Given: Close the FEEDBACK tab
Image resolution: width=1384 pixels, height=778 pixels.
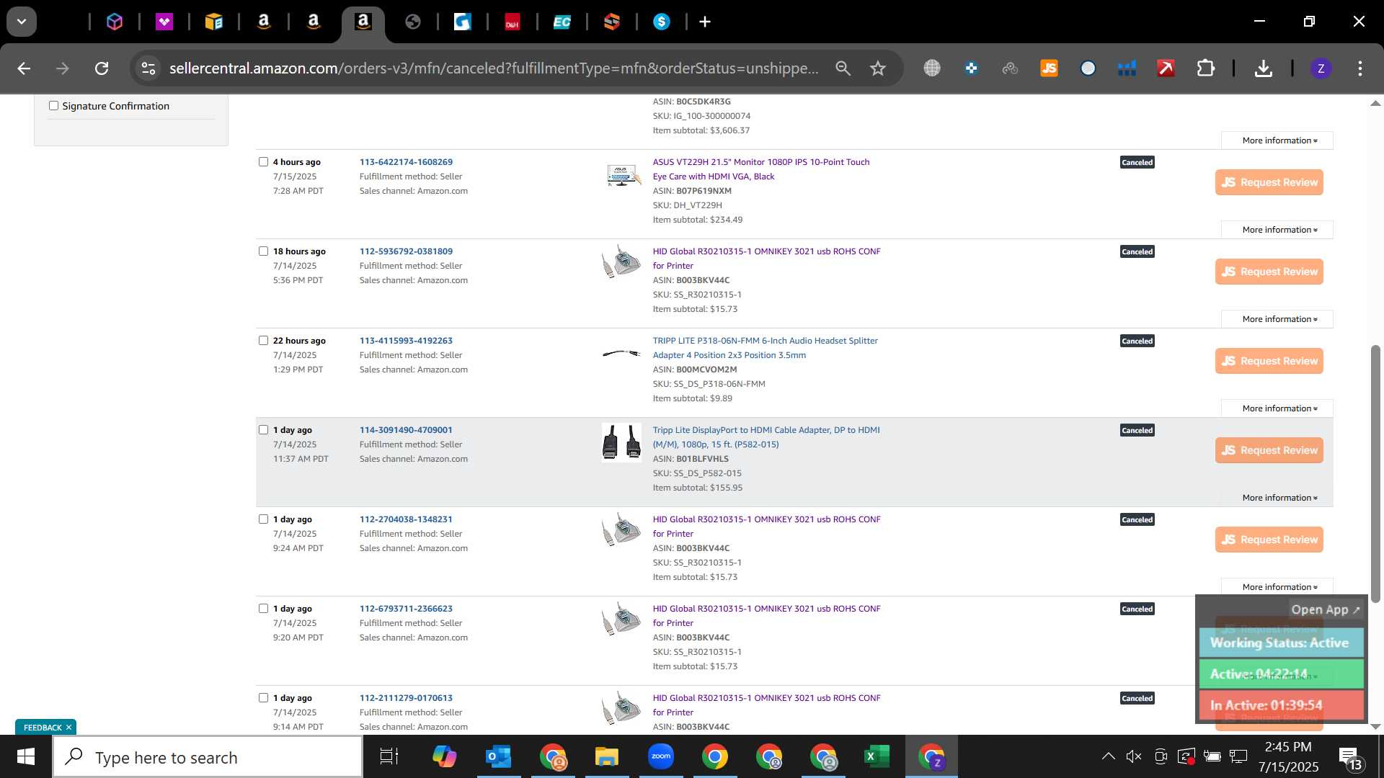Looking at the screenshot, I should click(68, 728).
